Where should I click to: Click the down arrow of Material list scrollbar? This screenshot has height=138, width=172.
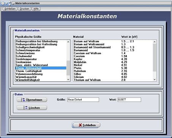pos(155,79)
